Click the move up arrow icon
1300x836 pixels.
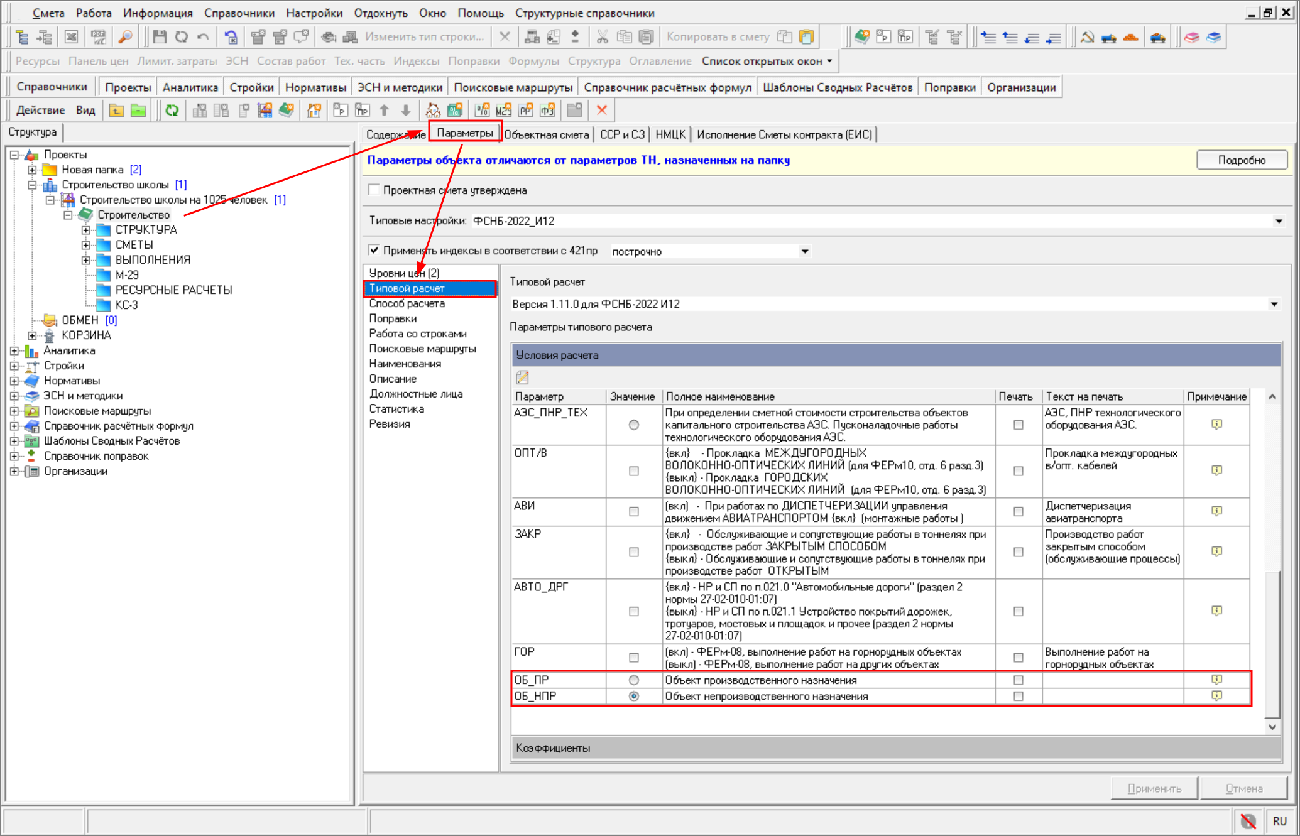(385, 111)
